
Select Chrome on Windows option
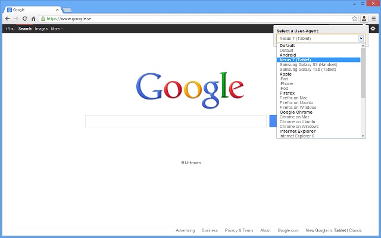[x=299, y=127]
